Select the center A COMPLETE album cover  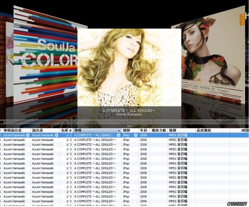pyautogui.click(x=129, y=67)
